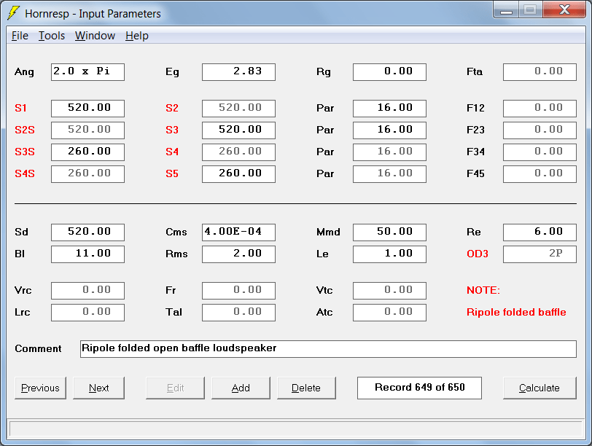
Task: Click the red NOTE: label
Action: click(483, 290)
